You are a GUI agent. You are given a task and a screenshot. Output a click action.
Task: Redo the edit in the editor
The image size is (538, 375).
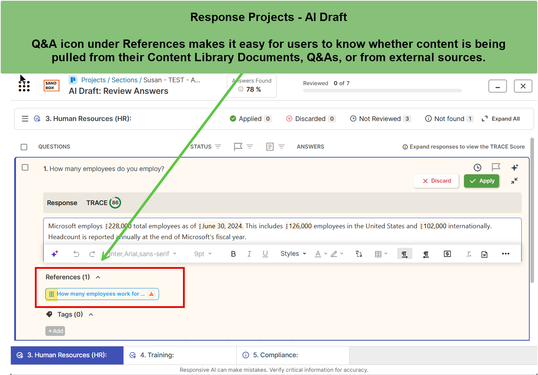92,254
